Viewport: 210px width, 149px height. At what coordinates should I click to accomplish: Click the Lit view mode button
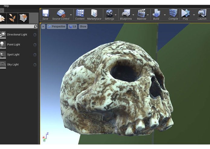[73, 27]
